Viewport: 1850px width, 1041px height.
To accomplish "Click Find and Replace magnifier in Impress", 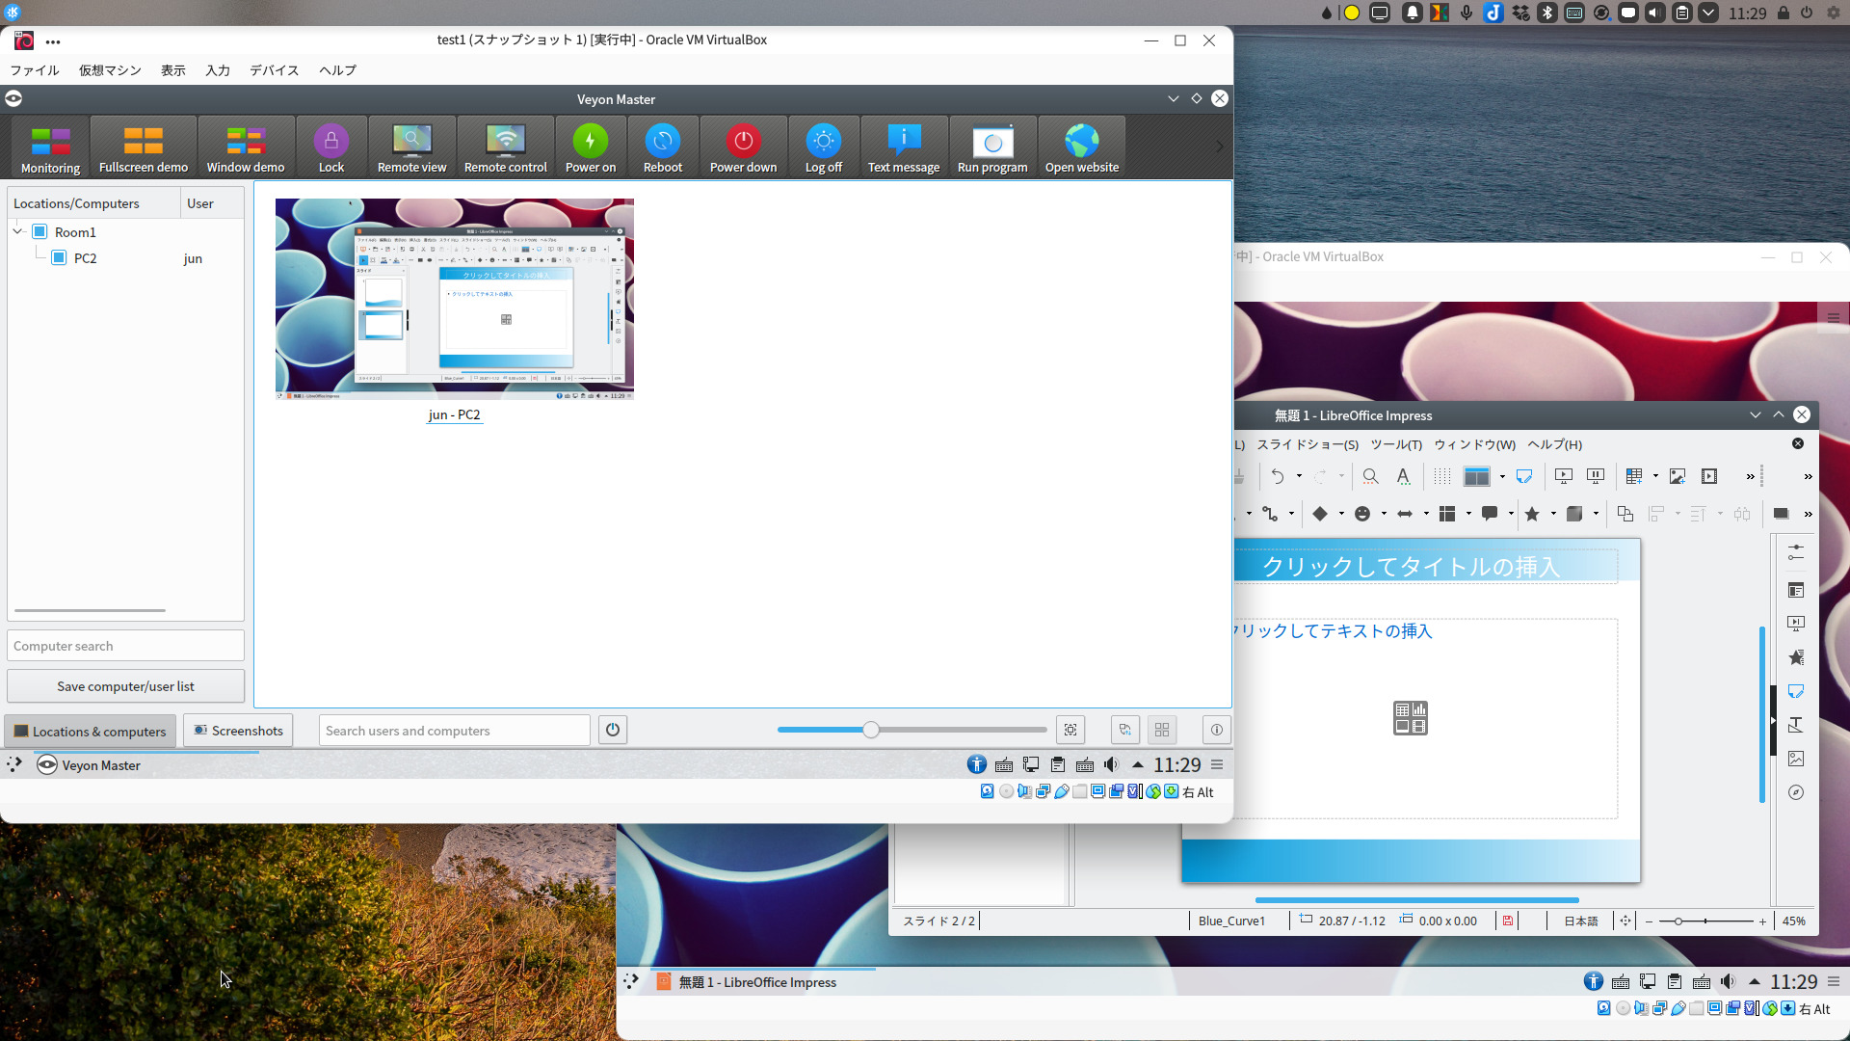I will (1370, 476).
